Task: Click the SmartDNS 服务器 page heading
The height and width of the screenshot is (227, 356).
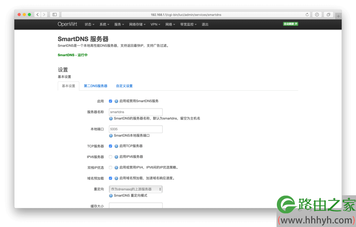Action: [83, 39]
